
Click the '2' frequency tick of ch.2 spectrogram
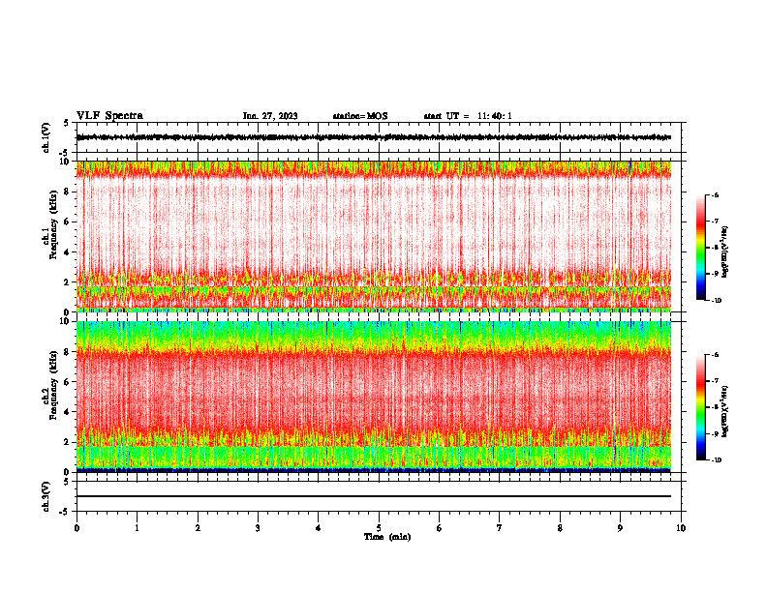click(x=68, y=442)
